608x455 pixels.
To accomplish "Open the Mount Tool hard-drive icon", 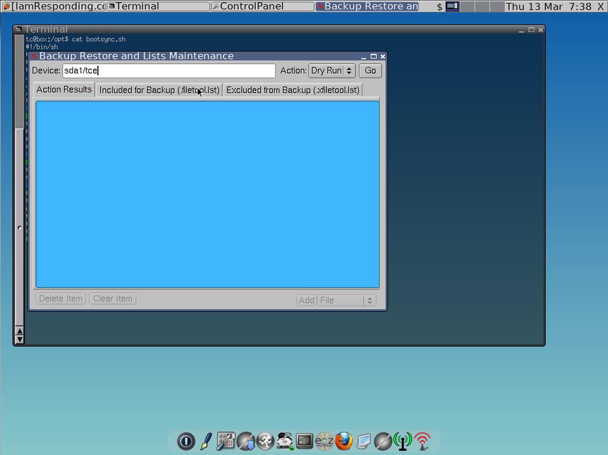I will click(x=285, y=441).
